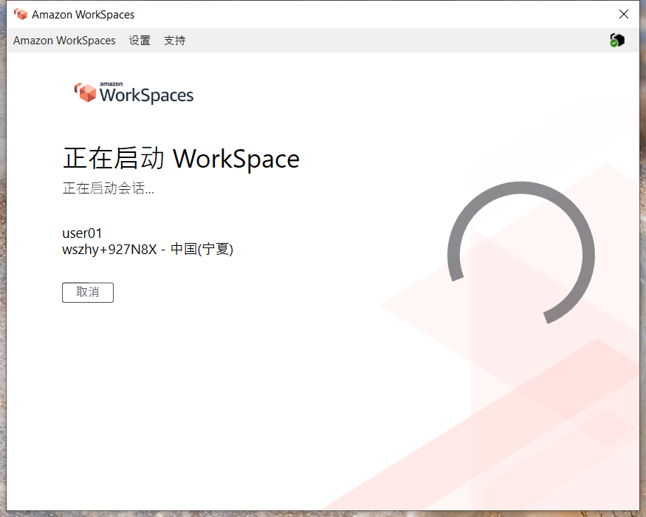
Task: Close the Amazon WorkSpaces window
Action: [x=624, y=15]
